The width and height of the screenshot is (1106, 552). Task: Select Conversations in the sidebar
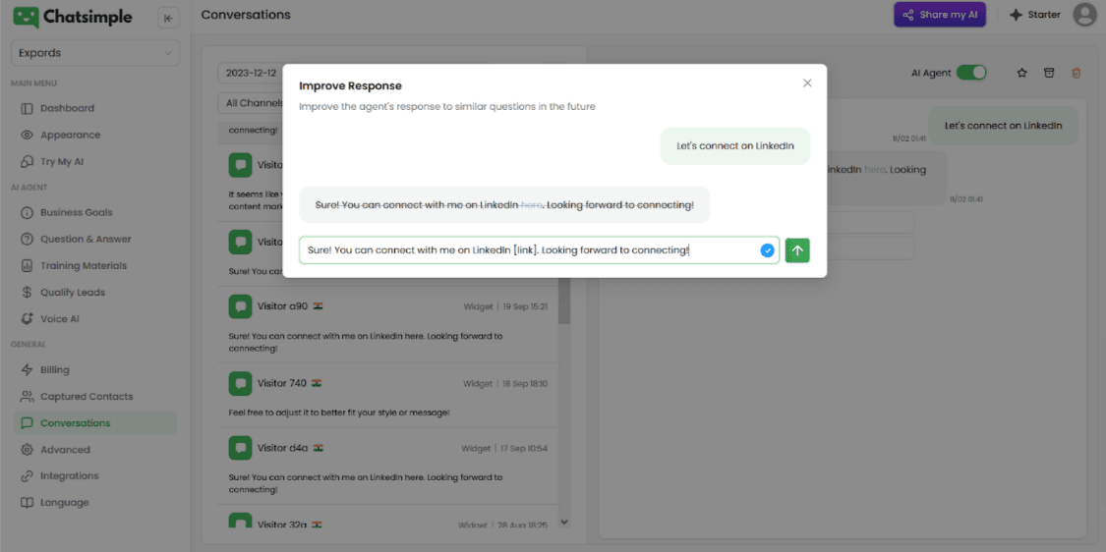(95, 423)
